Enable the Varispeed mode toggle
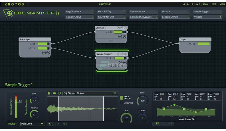 [x=121, y=103]
